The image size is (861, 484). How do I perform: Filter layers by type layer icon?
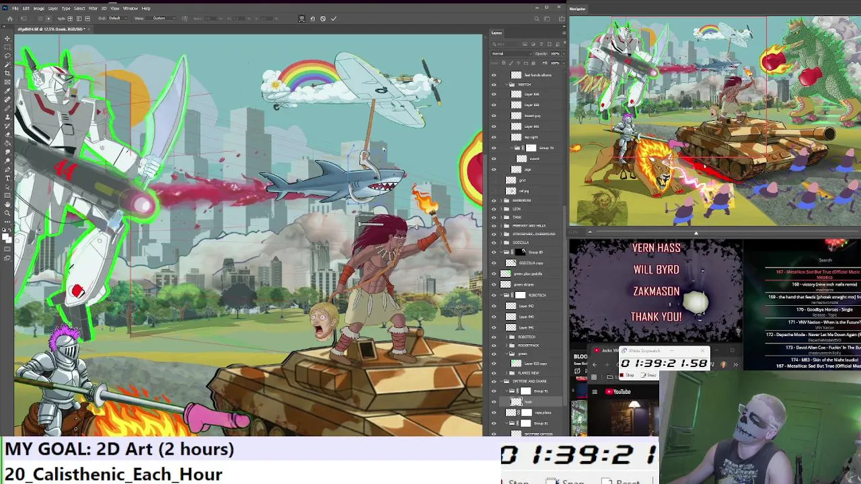(x=541, y=44)
